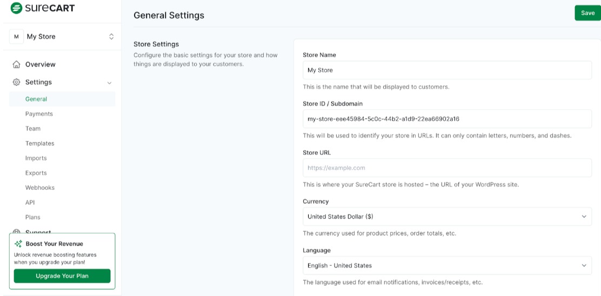This screenshot has width=601, height=296.
Task: Click the Boost Your Revenue sparkle icon
Action: click(18, 244)
